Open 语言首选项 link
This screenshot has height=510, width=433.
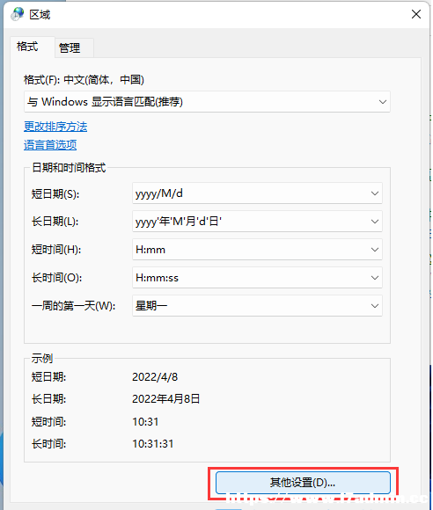tap(50, 145)
